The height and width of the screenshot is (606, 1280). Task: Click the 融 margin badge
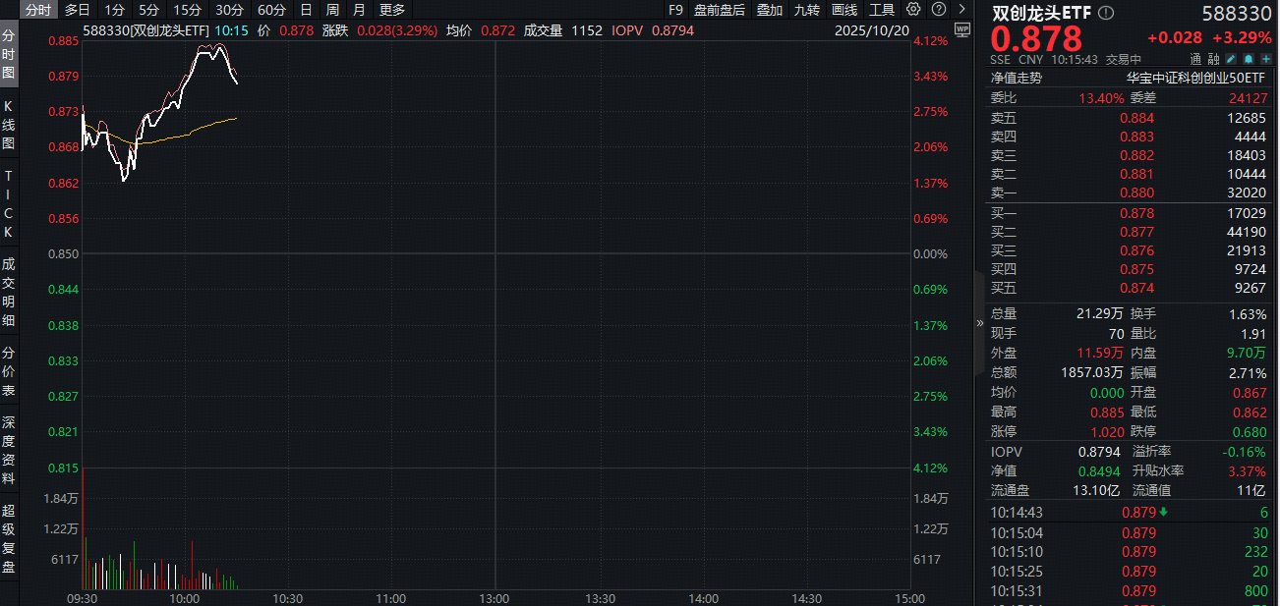(1214, 59)
